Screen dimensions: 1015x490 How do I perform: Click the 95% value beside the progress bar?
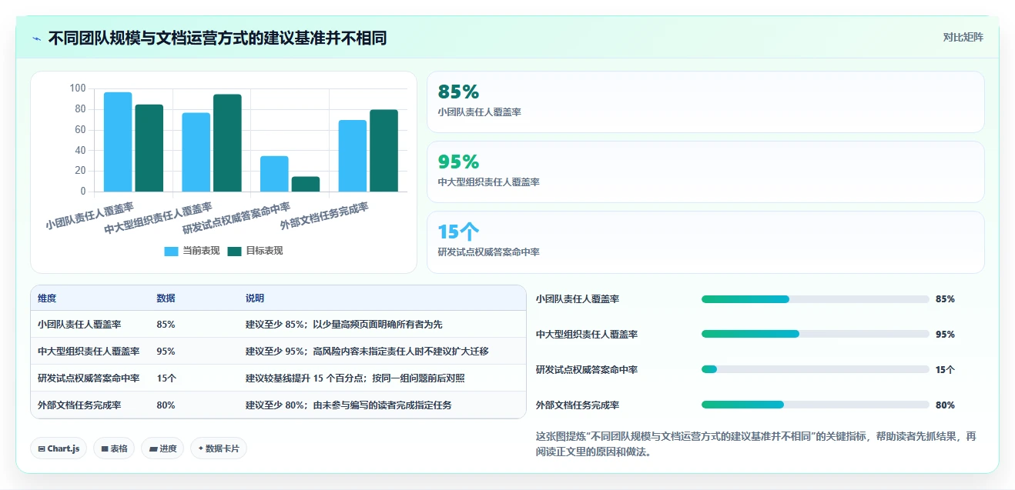click(945, 335)
